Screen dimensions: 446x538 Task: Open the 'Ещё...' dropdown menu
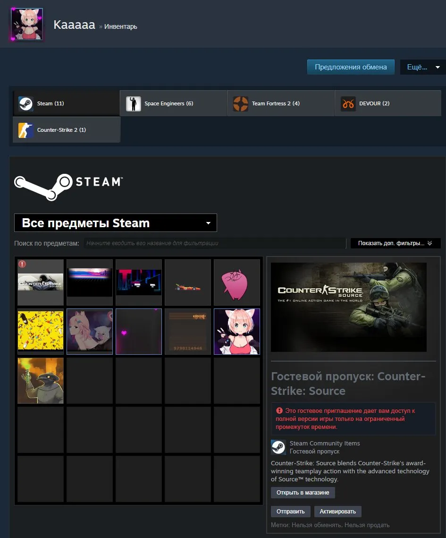(x=423, y=67)
